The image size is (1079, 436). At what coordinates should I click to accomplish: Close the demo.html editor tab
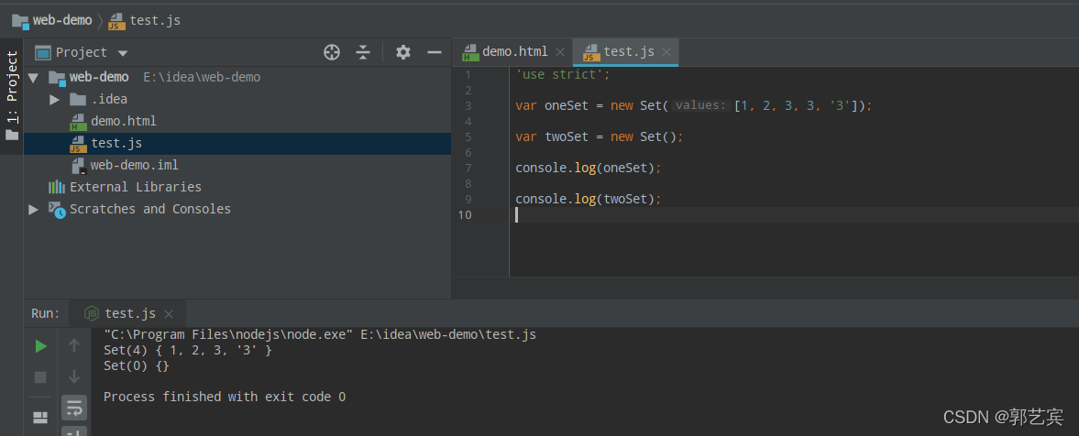point(560,52)
